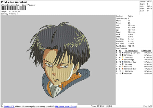Click the Total Bobbin value '182.43ft'

(131, 46)
